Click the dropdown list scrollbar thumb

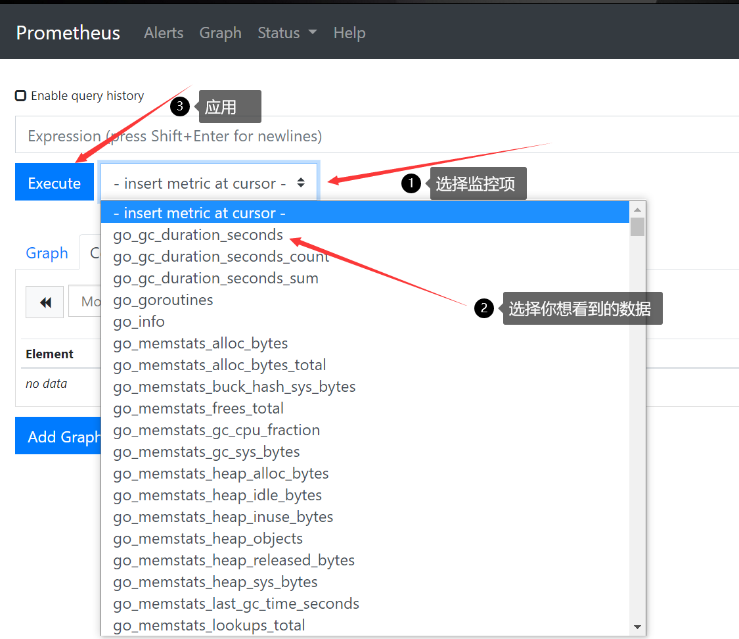(637, 227)
